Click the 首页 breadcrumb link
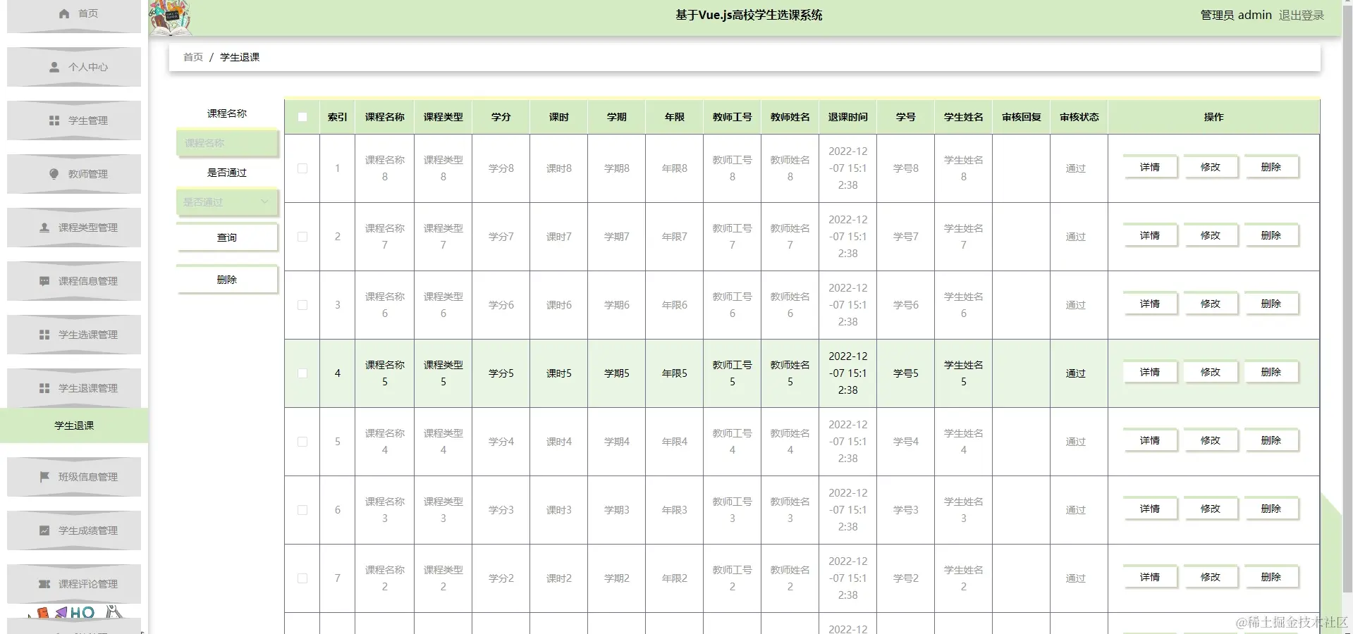The height and width of the screenshot is (634, 1353). [x=193, y=57]
